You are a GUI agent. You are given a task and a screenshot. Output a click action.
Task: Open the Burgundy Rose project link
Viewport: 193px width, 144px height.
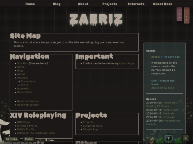[x=93, y=126]
